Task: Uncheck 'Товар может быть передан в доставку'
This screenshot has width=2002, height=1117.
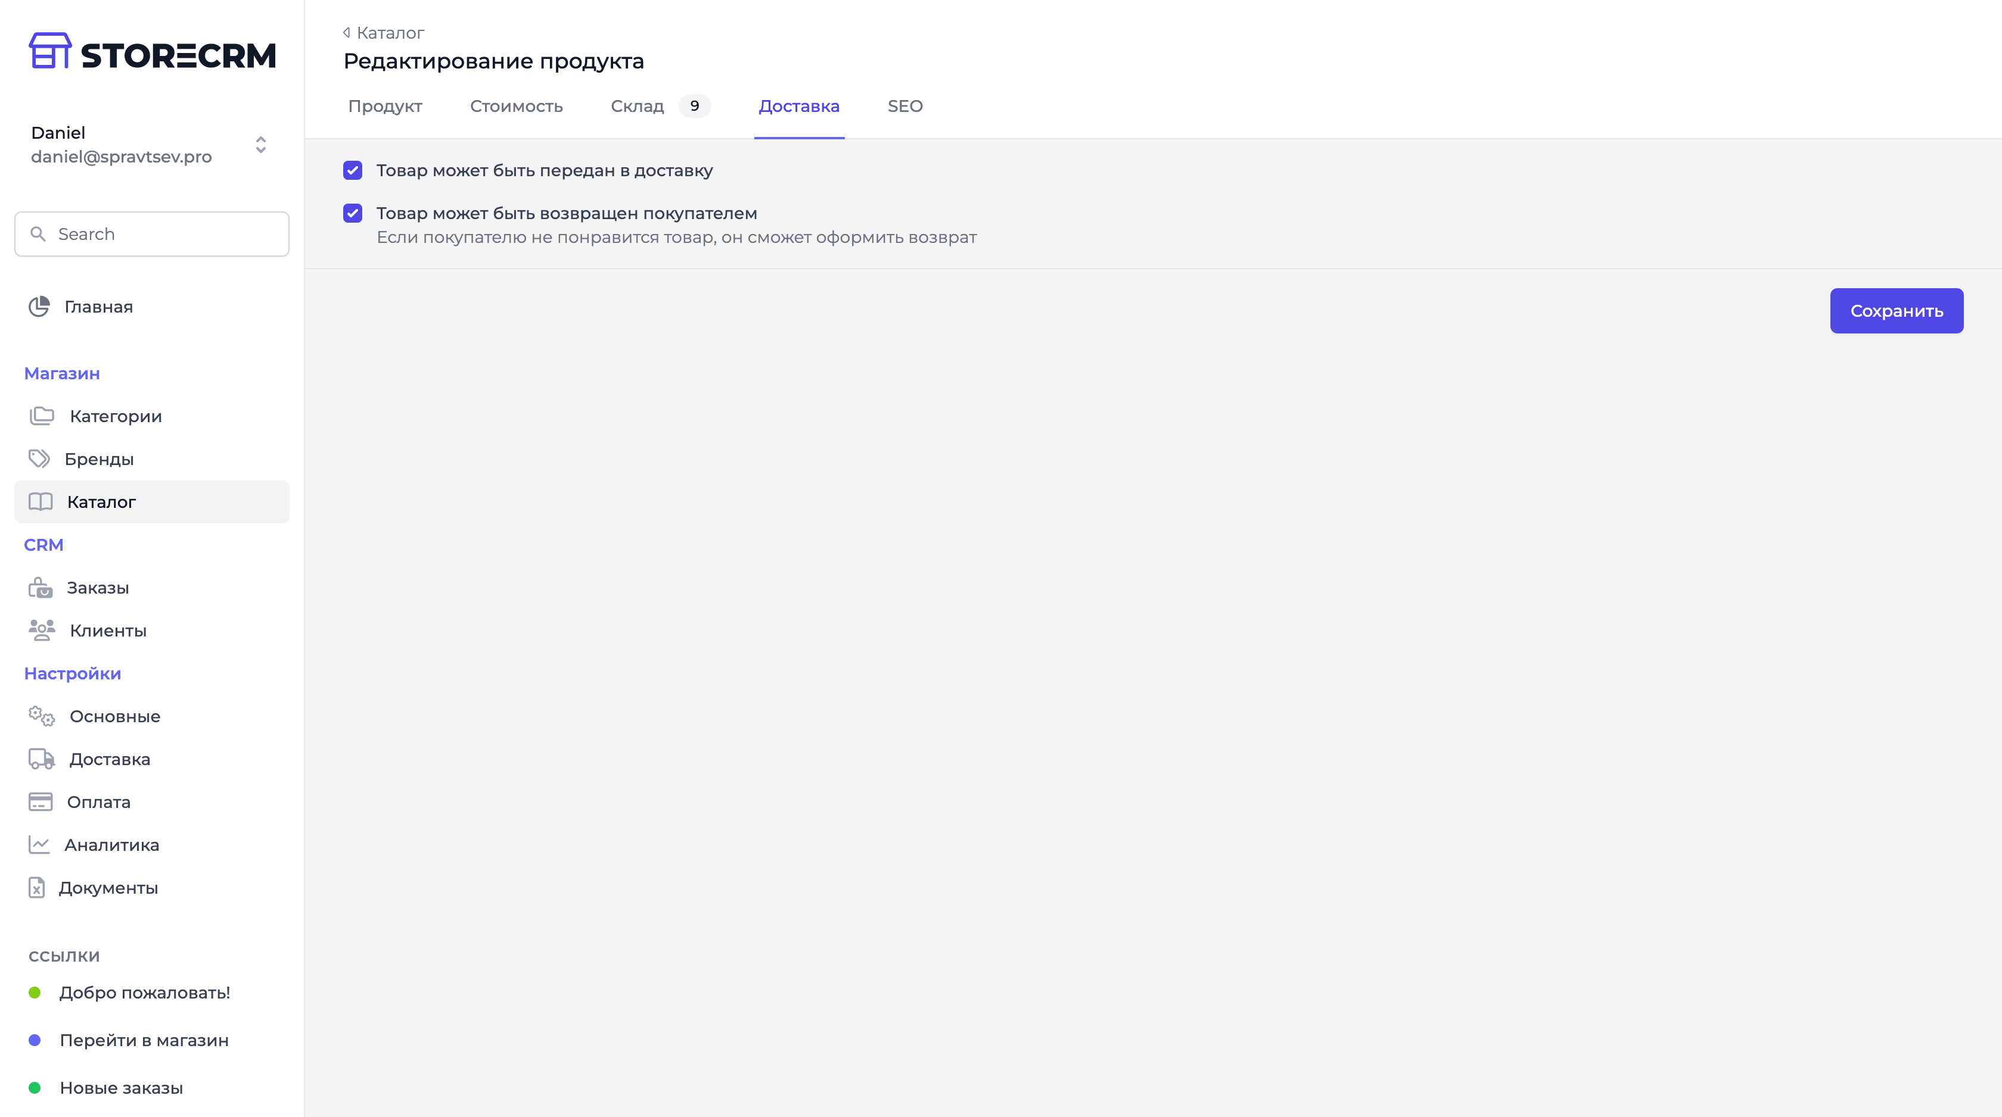Action: [x=352, y=170]
